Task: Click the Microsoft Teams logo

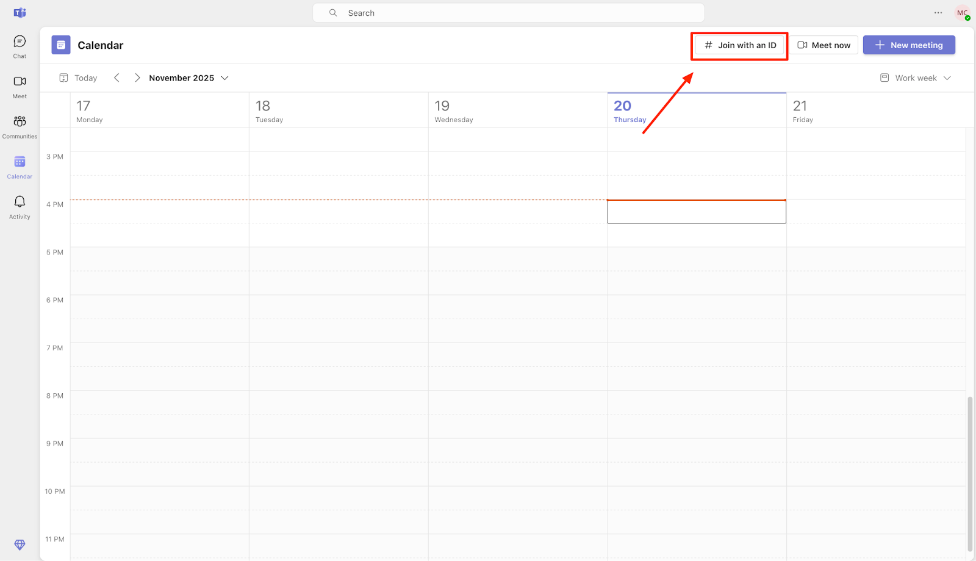Action: 20,13
